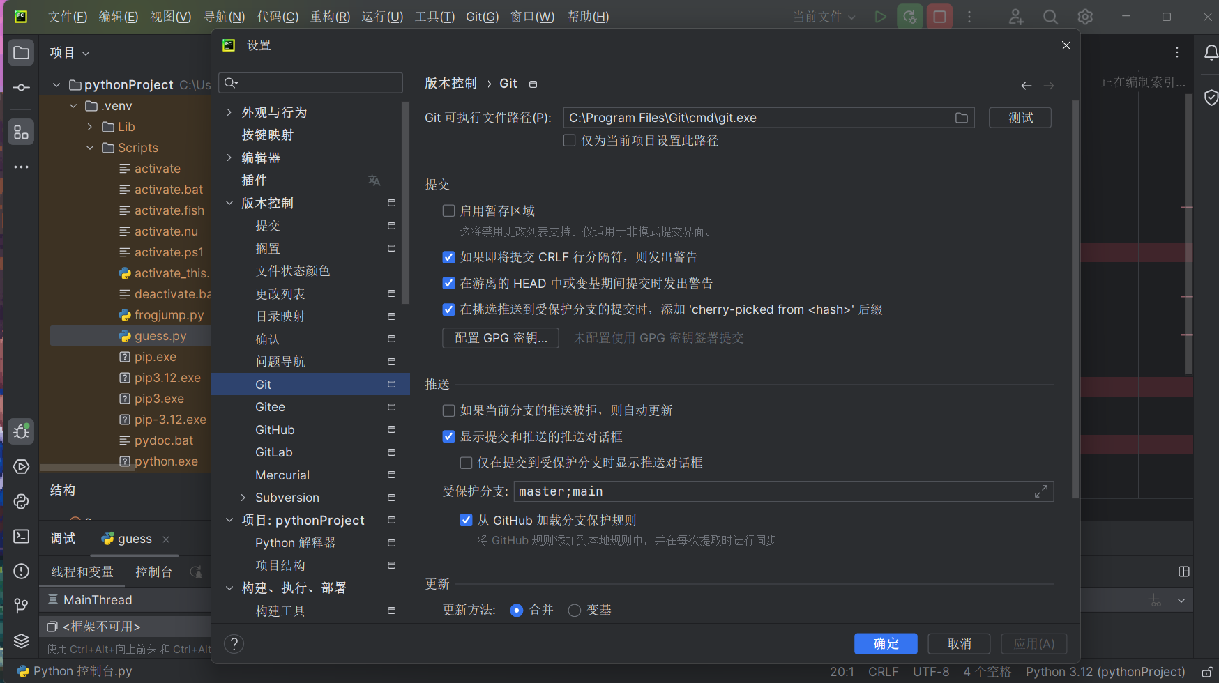Viewport: 1219px width, 683px height.
Task: Toggle 仅在提交到受保护分支时显示推送对话框 checkbox
Action: (x=467, y=463)
